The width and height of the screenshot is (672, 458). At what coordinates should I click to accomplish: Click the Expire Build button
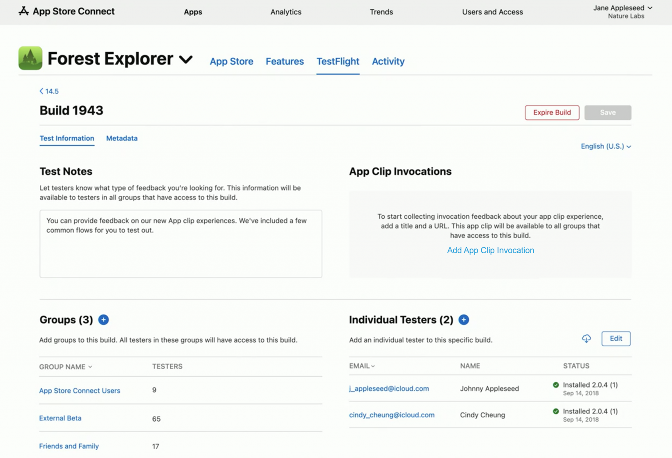tap(552, 112)
